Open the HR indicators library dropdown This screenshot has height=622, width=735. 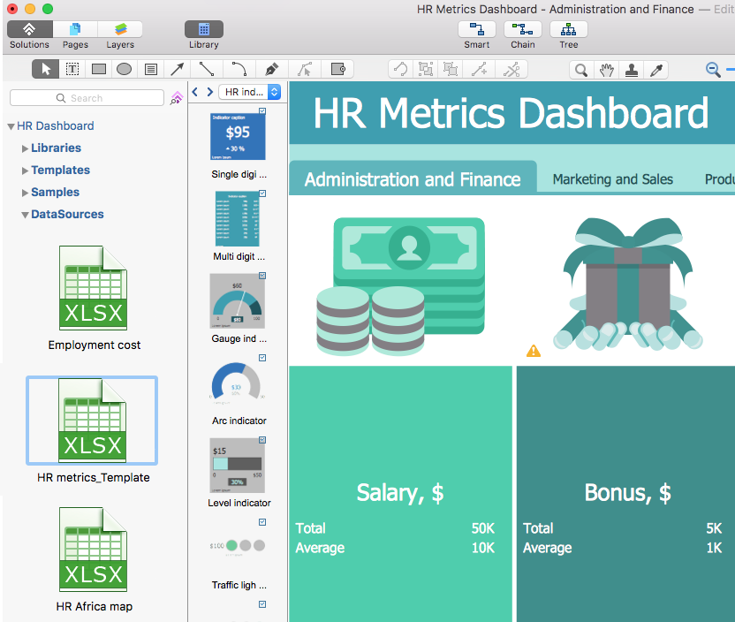[x=250, y=92]
